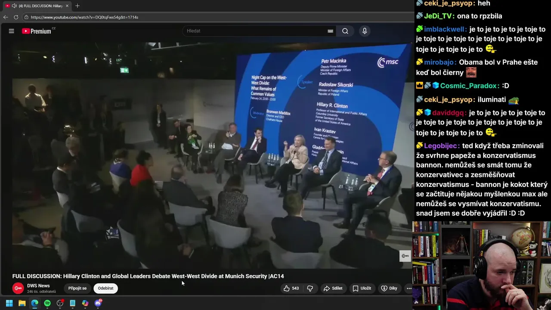Switch to FULL DISCUSSION Hillary browser tab

38,6
